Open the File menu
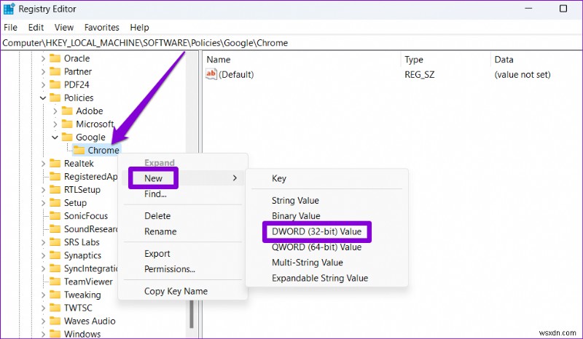This screenshot has width=583, height=339. [x=10, y=28]
